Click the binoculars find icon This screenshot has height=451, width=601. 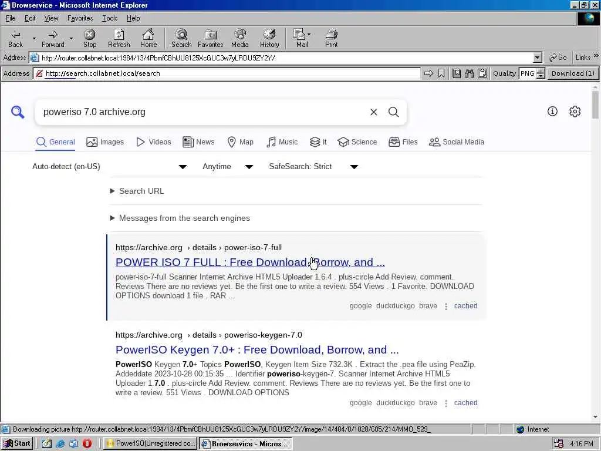(470, 73)
